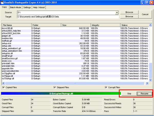This screenshot has width=154, height=116.
Task: Click the vs70uimgr.dll copy progress bar
Action: 60,94
